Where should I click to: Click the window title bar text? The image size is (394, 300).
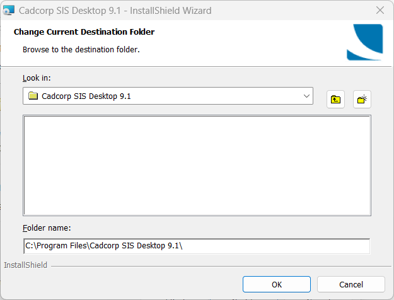coord(116,10)
